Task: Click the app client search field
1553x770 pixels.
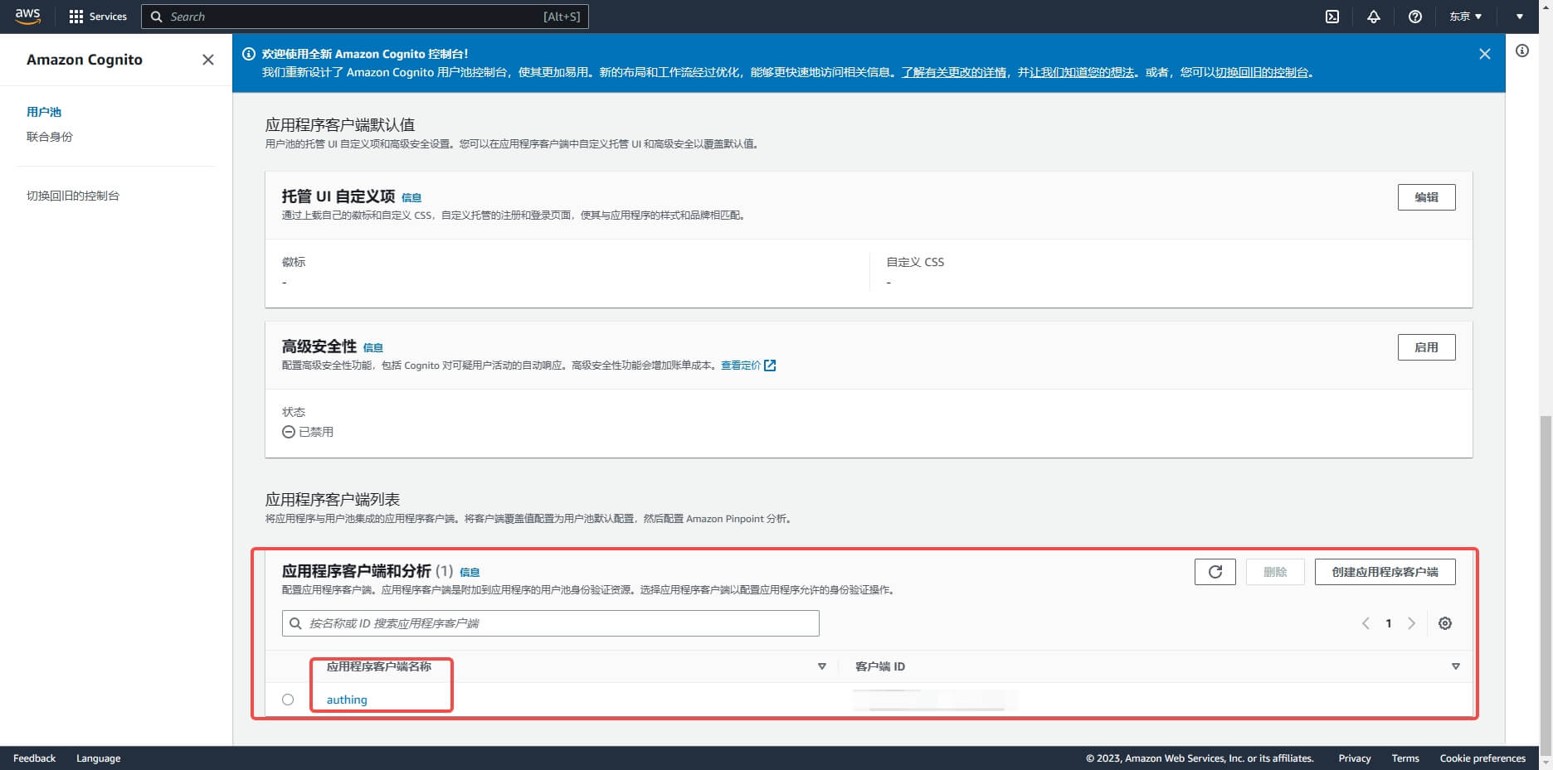Action: [x=551, y=623]
